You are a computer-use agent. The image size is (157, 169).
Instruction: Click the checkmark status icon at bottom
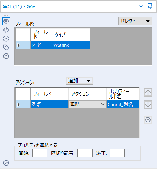click(6, 163)
